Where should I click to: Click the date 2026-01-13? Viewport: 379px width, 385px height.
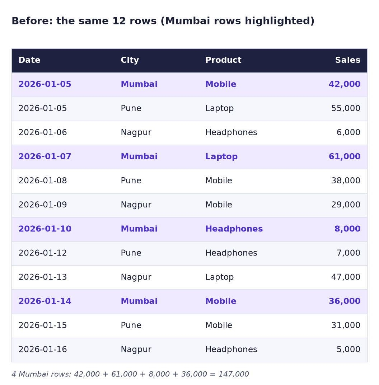point(42,277)
